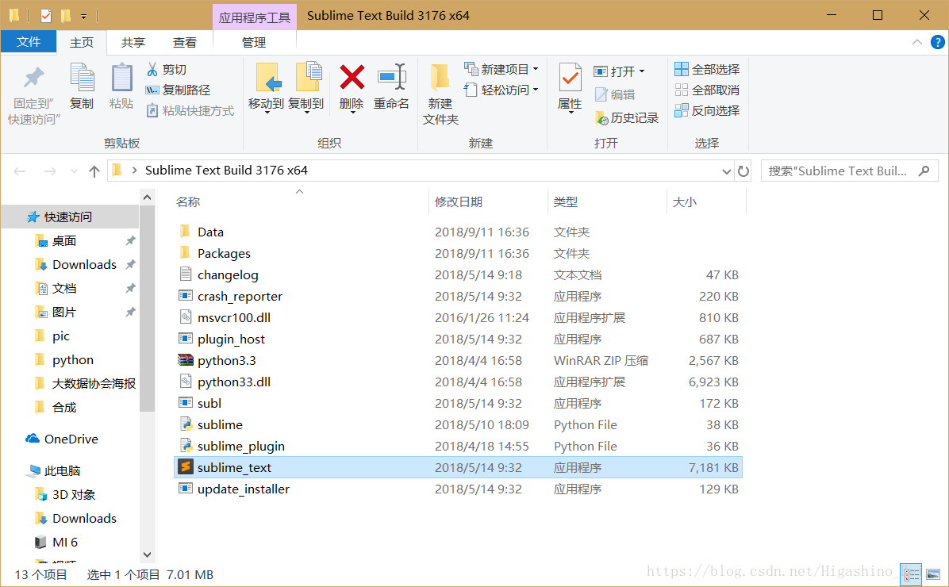The image size is (949, 587).
Task: Switch to details view in status bar
Action: [x=911, y=574]
